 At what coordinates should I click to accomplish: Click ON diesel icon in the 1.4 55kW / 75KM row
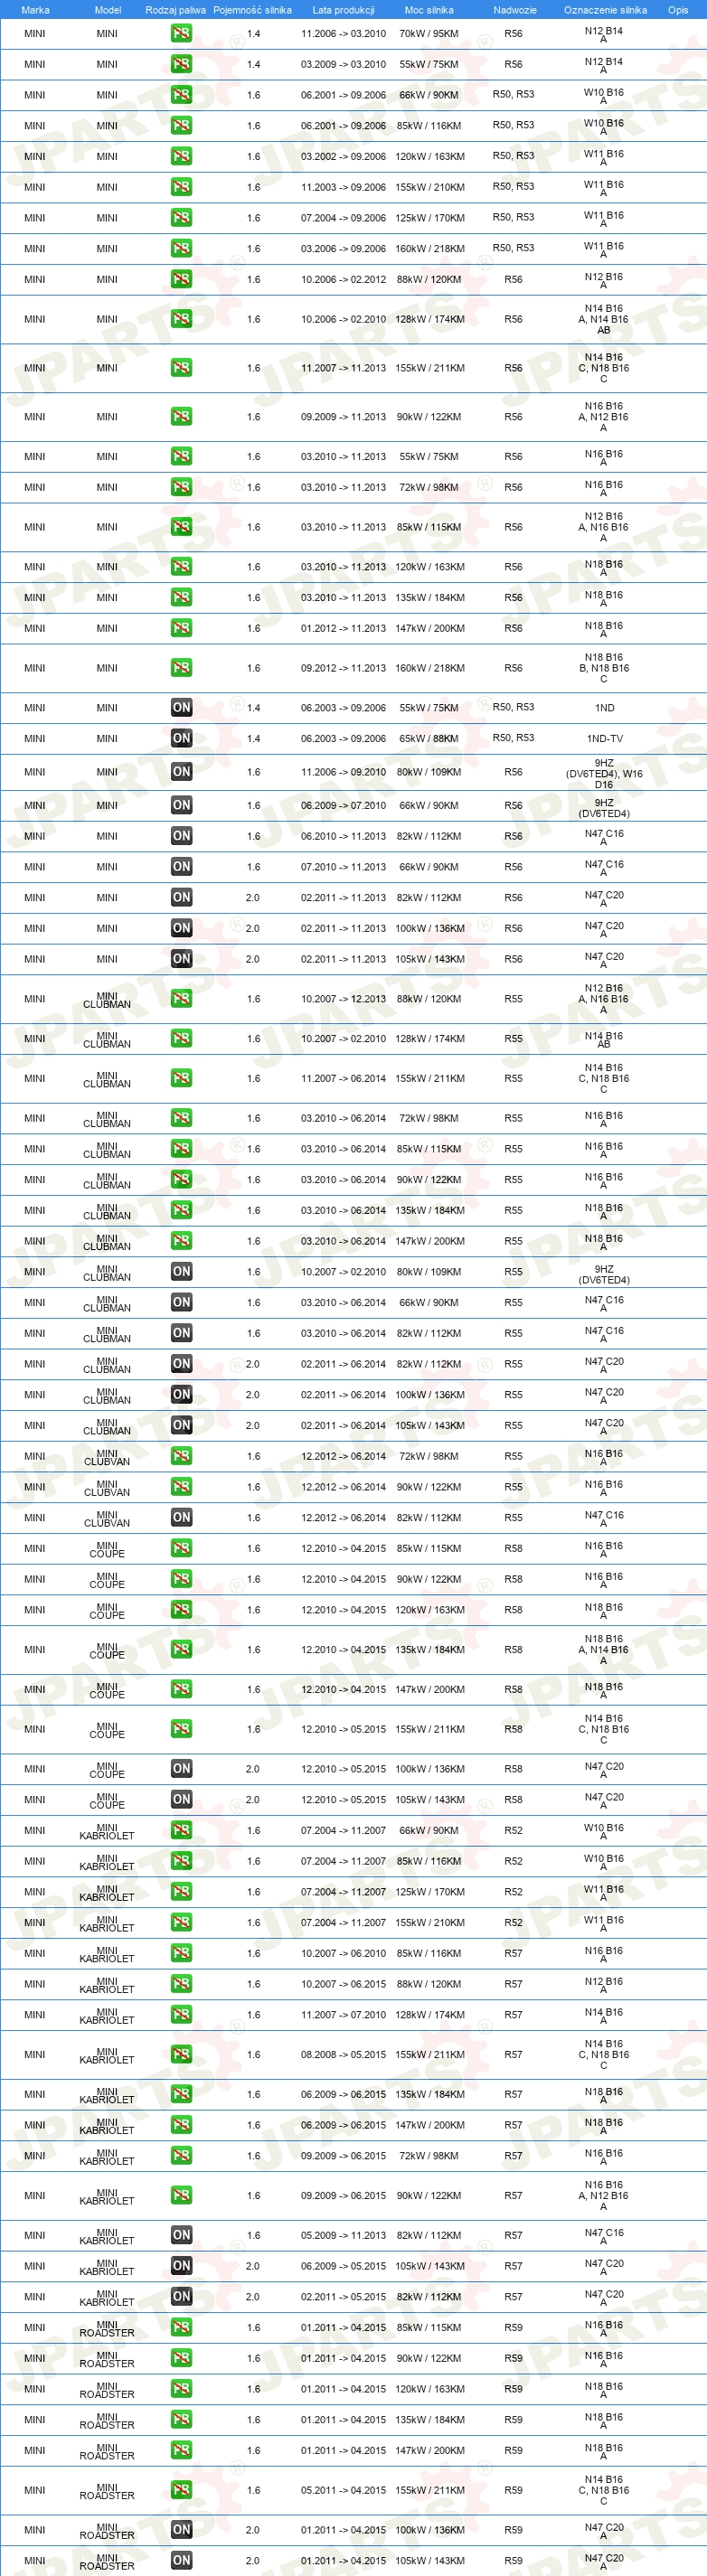click(x=181, y=708)
